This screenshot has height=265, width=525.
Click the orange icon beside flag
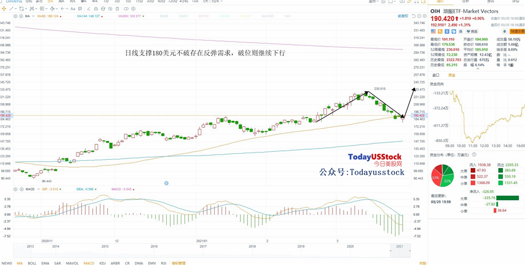[x=440, y=31]
